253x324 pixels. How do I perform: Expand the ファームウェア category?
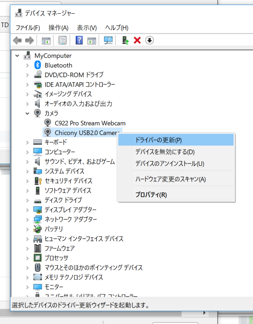27,249
